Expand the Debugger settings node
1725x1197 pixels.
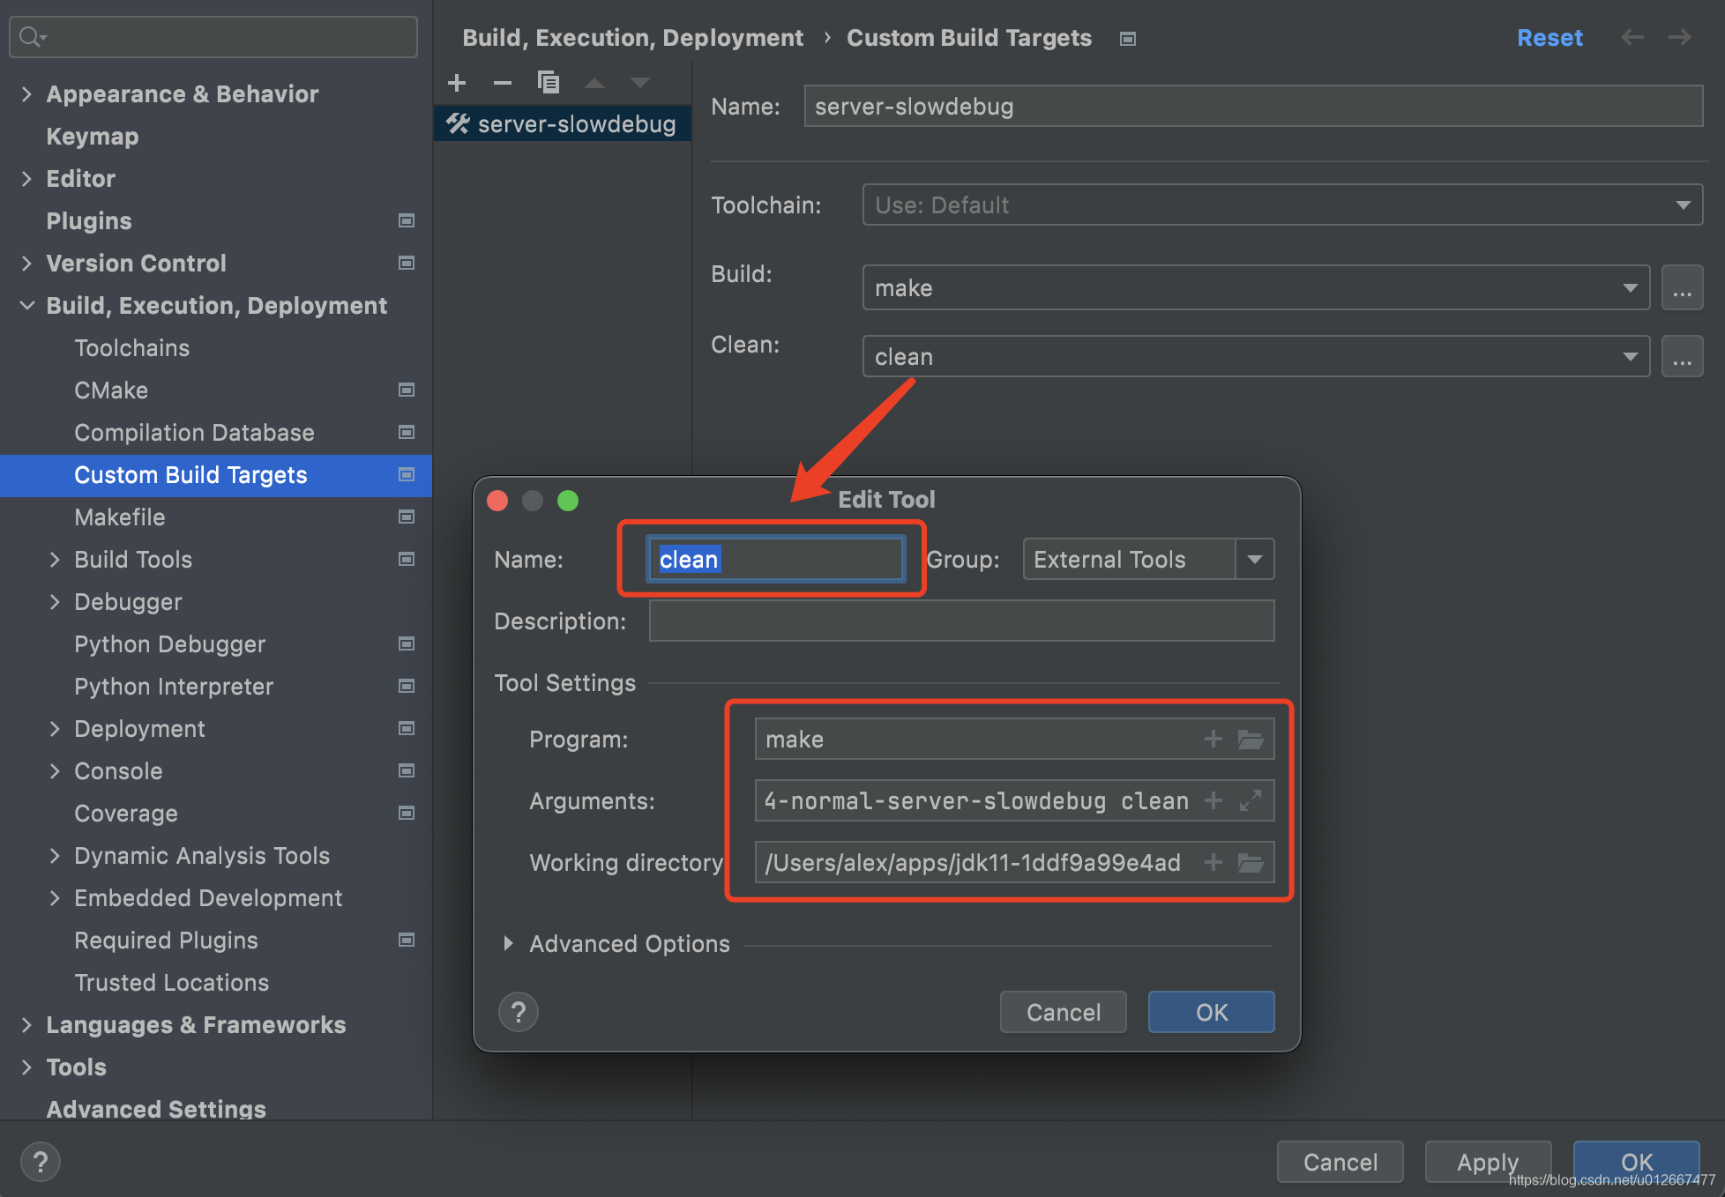(55, 602)
